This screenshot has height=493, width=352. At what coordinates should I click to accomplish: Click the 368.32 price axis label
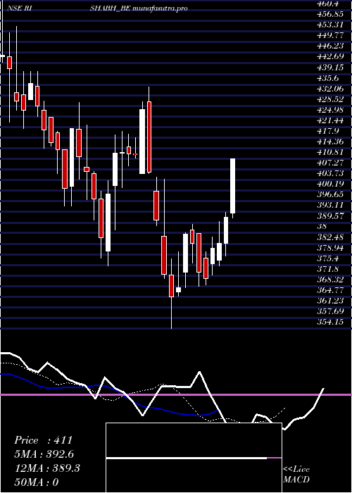coord(330,280)
